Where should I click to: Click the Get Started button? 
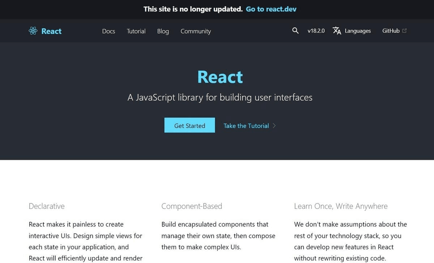point(190,125)
